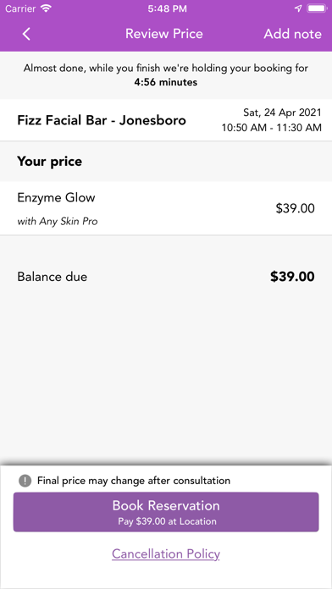332x589 pixels.
Task: Tap the back arrow icon
Action: pos(26,34)
